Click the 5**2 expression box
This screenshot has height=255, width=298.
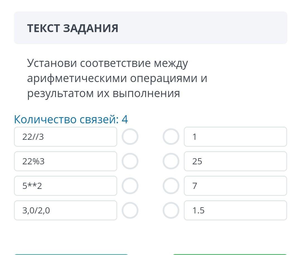65,186
